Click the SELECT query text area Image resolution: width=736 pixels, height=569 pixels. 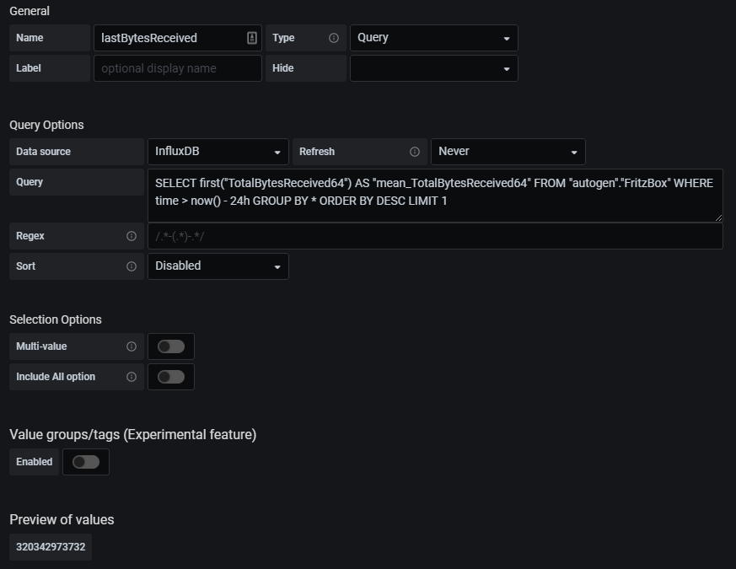click(435, 196)
